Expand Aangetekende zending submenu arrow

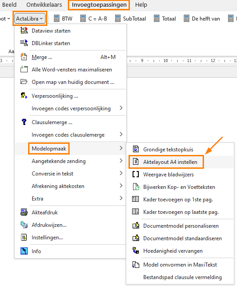click(121, 161)
